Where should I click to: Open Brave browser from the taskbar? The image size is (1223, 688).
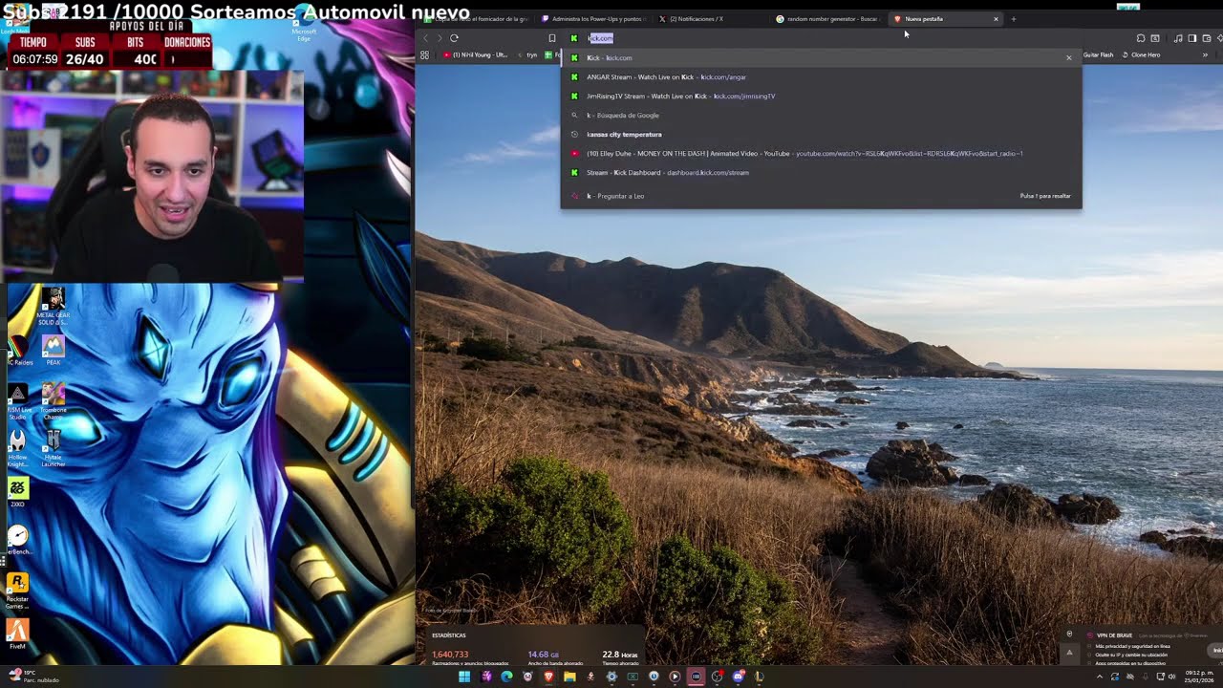[548, 677]
